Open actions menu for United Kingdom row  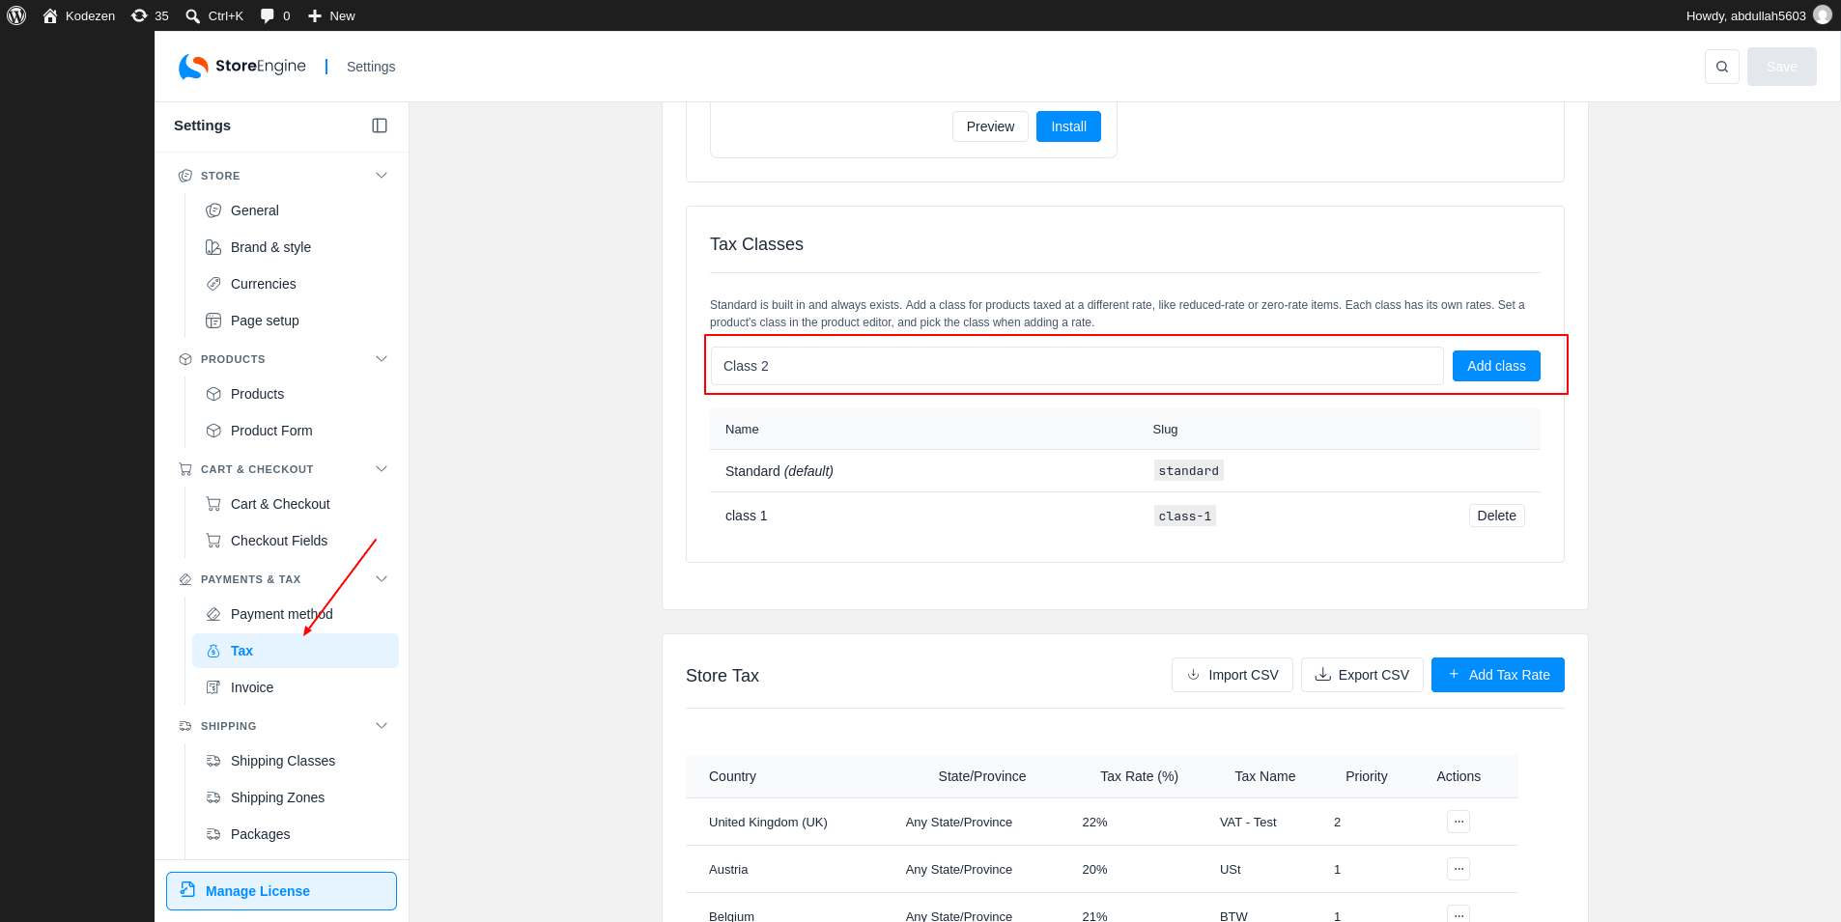point(1459,822)
